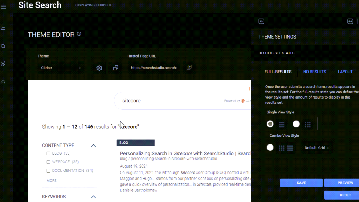The width and height of the screenshot is (359, 202).
Task: Open the hamburger navigation menu
Action: pyautogui.click(x=4, y=7)
